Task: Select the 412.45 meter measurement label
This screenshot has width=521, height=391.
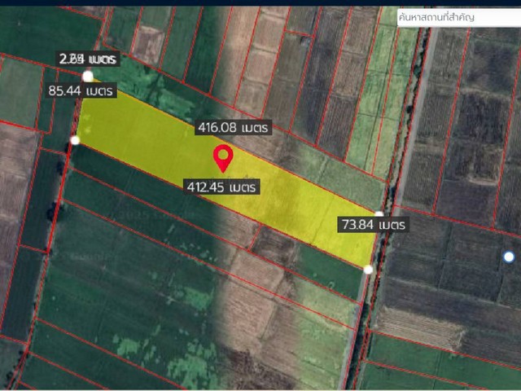Action: coord(221,187)
